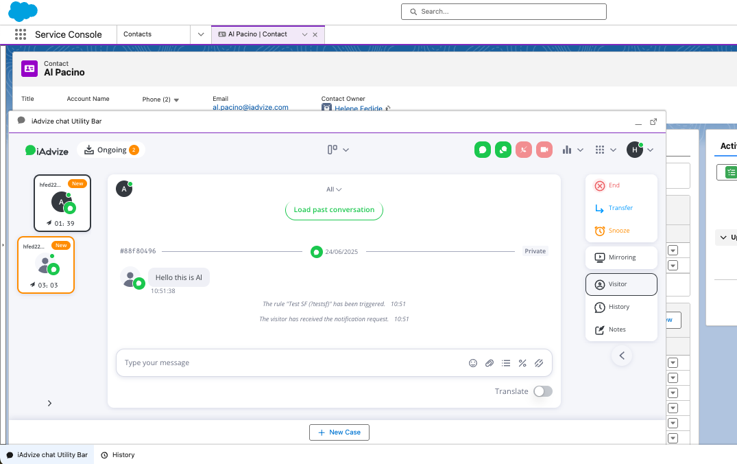Click the Private label on conversation
This screenshot has height=464, width=737.
(535, 251)
